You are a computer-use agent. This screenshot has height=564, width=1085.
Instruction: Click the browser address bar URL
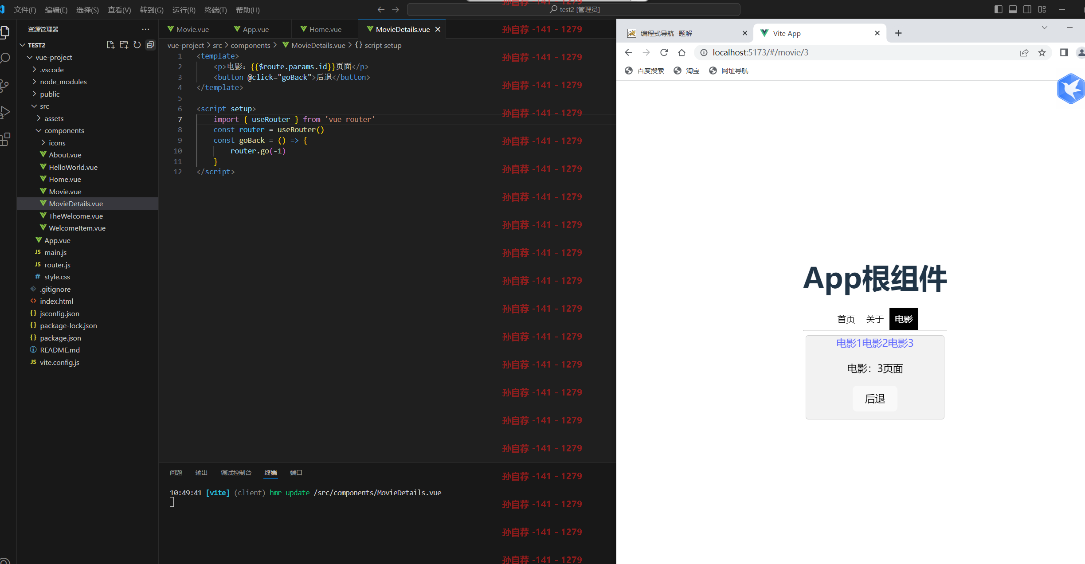tap(760, 52)
